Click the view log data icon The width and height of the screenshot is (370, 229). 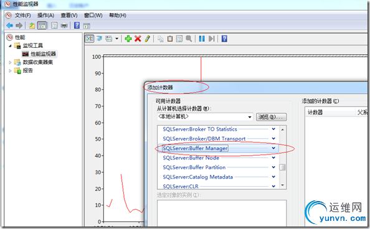tap(99, 39)
